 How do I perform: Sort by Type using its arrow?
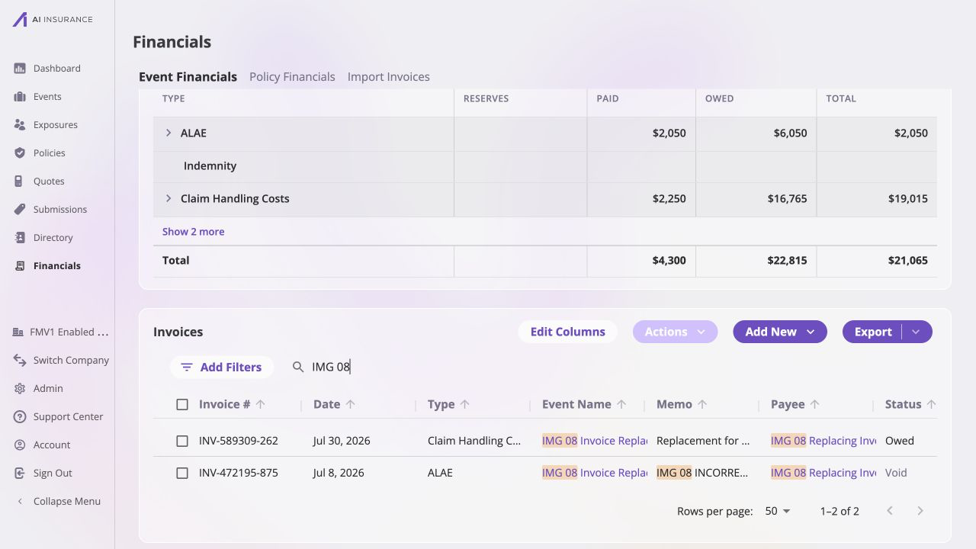coord(465,405)
